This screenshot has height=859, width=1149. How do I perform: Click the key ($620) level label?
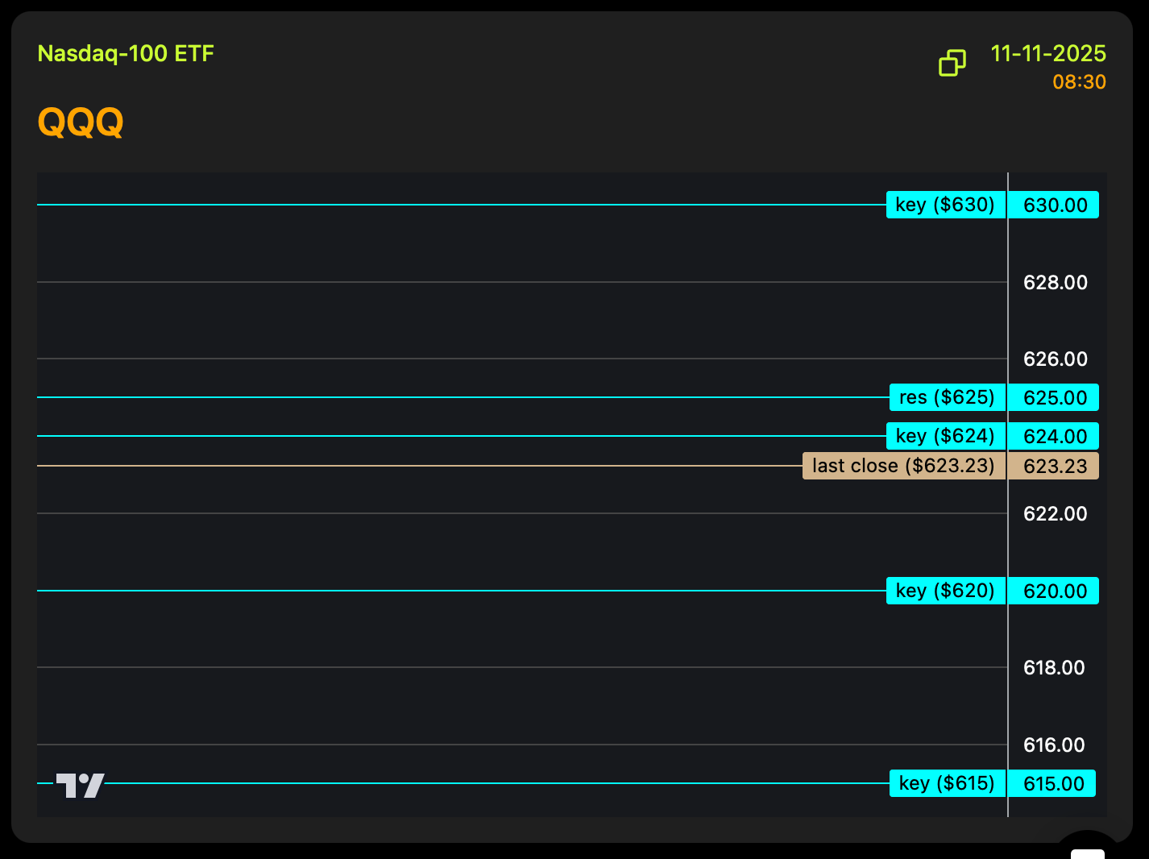coord(945,591)
